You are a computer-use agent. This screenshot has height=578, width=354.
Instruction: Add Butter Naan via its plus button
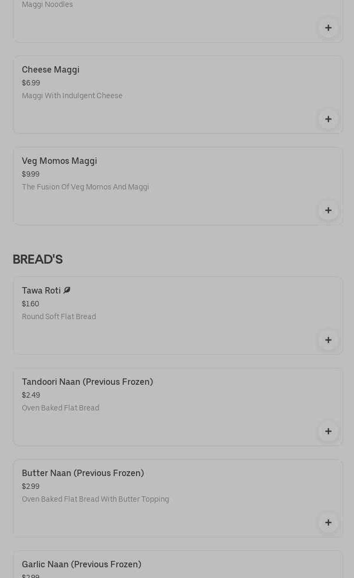[x=328, y=522]
